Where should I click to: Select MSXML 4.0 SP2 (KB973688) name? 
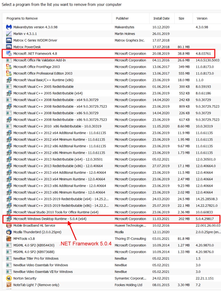[x=34, y=252]
